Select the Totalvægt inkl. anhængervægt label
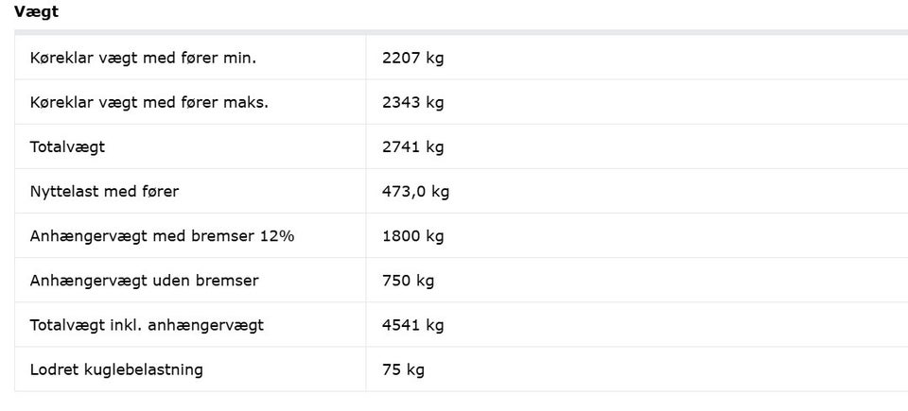Image resolution: width=908 pixels, height=411 pixels. (147, 325)
